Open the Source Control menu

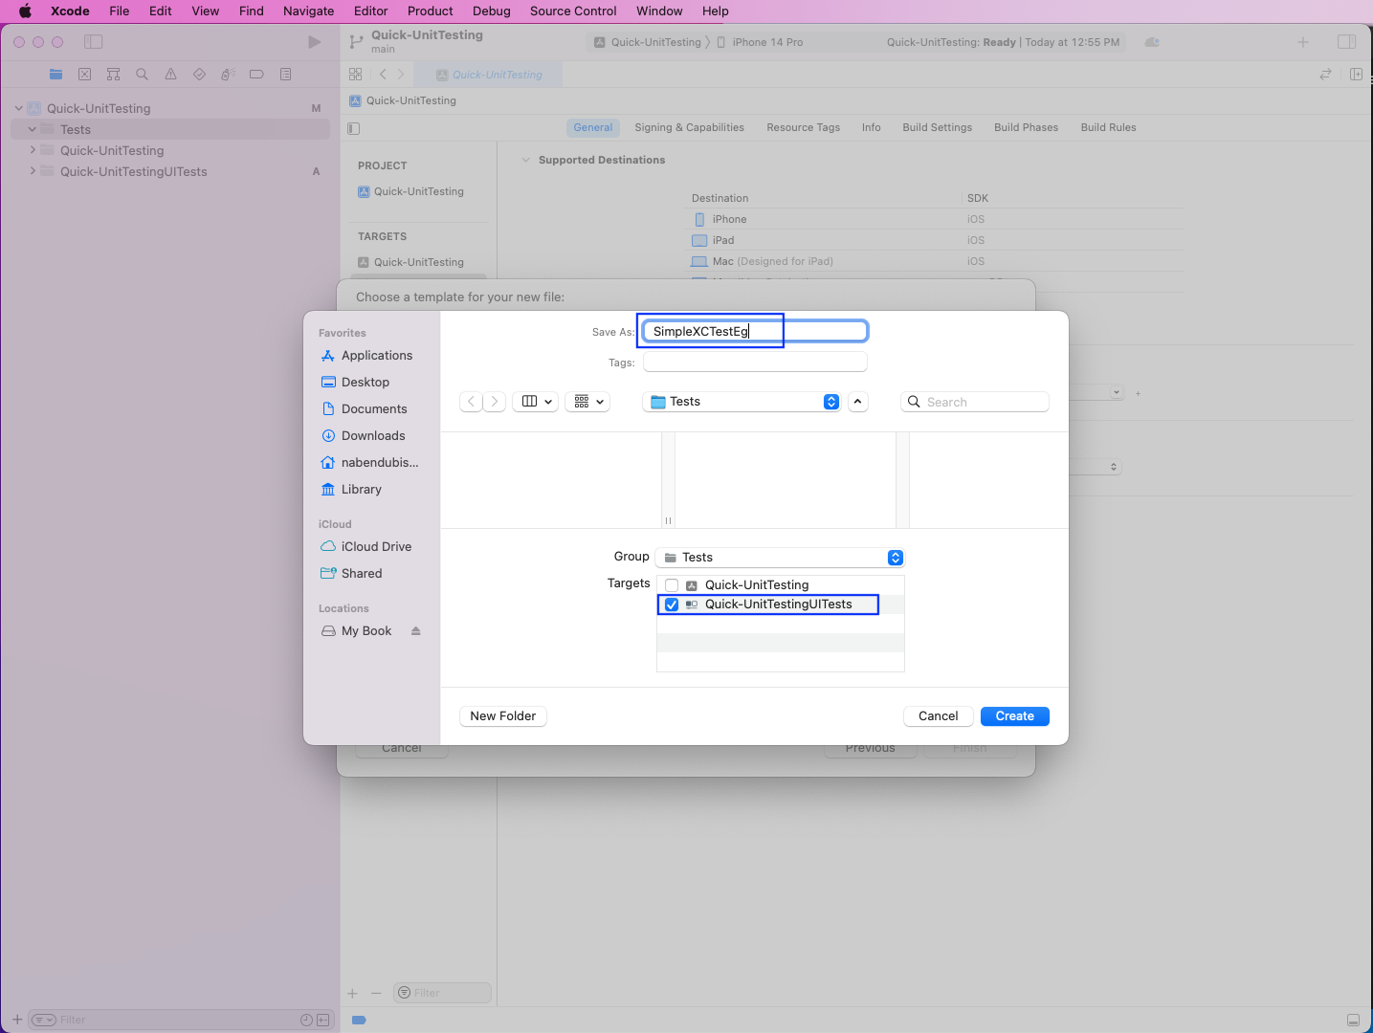pyautogui.click(x=573, y=11)
